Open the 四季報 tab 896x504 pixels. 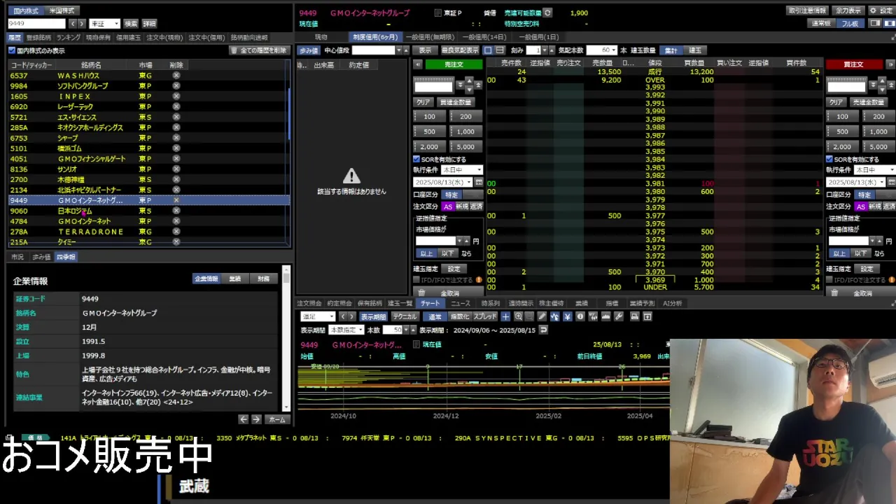[x=66, y=257]
